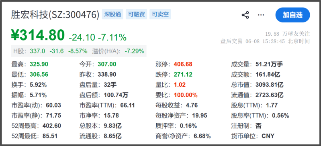Viewport: 321px width, 146px height.
Task: Click the 昨收 value 338.90
Action: point(107,75)
